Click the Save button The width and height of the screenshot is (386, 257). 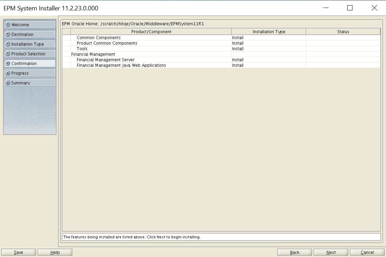[18, 252]
